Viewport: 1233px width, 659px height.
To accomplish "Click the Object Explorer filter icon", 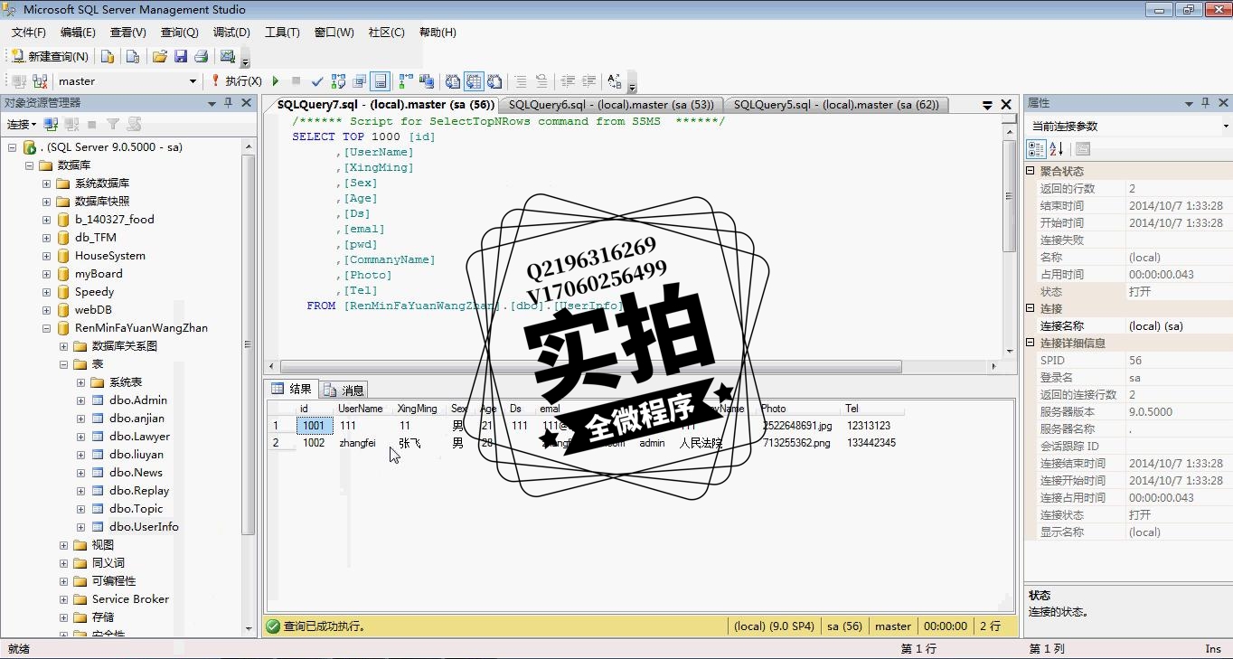I will (x=113, y=124).
